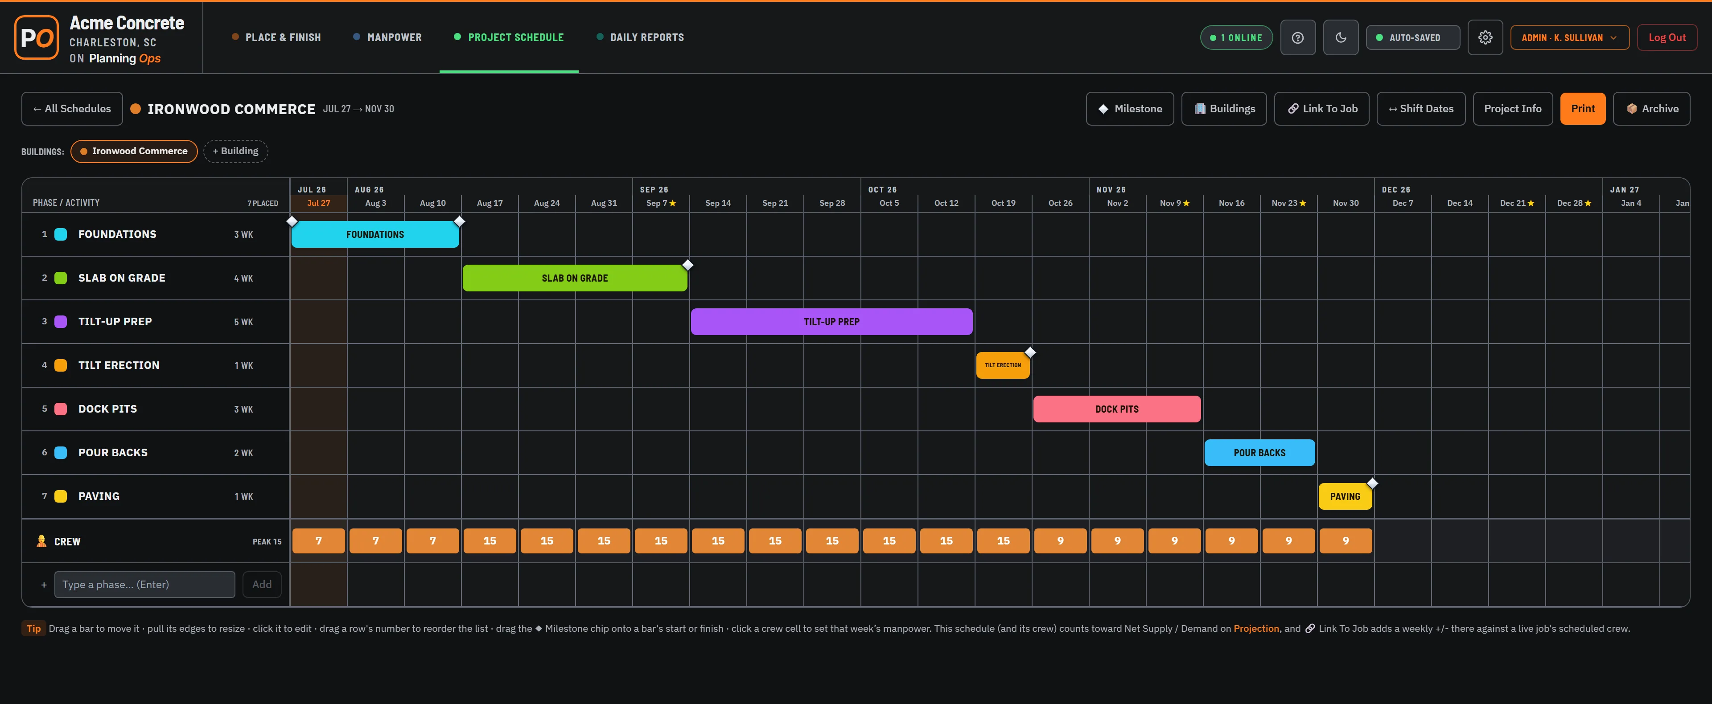Click the Peak 15 crew label

tap(267, 542)
